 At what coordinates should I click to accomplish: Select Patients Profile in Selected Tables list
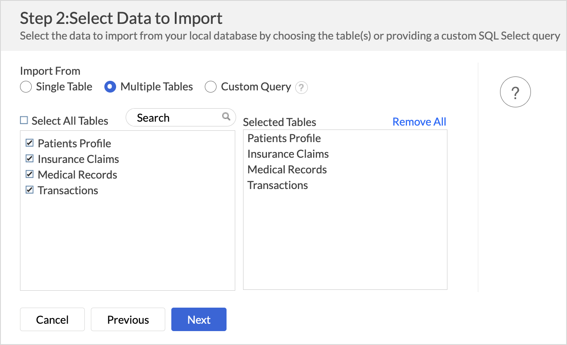pyautogui.click(x=284, y=138)
